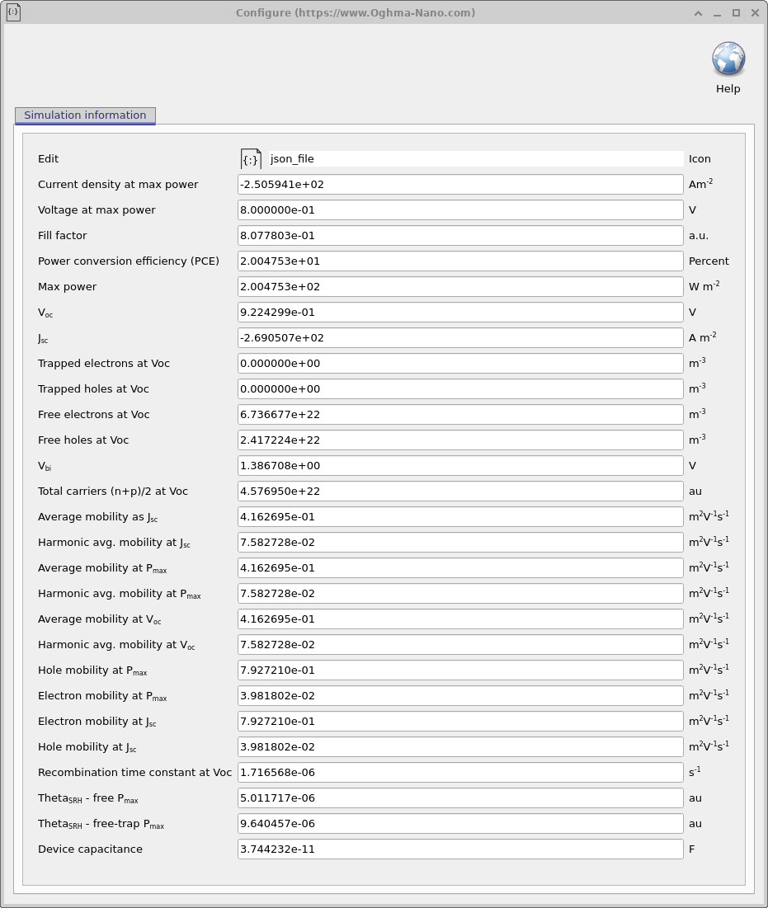The width and height of the screenshot is (768, 908).
Task: Click the 'Trapped electrons at Voc' label
Action: [104, 363]
